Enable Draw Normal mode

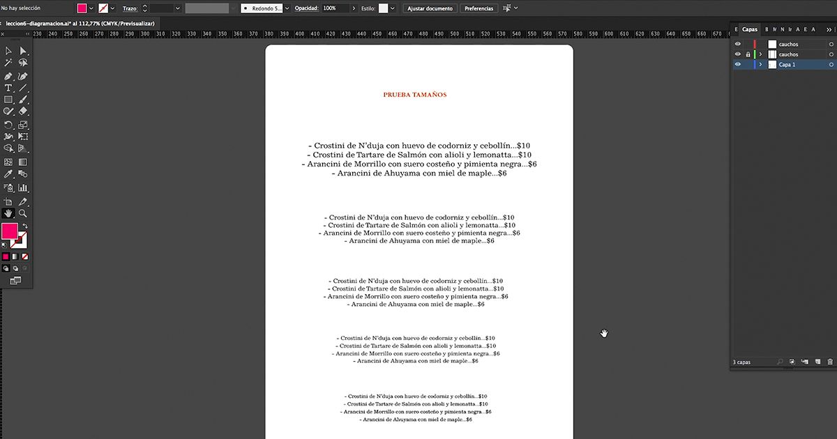coord(6,268)
